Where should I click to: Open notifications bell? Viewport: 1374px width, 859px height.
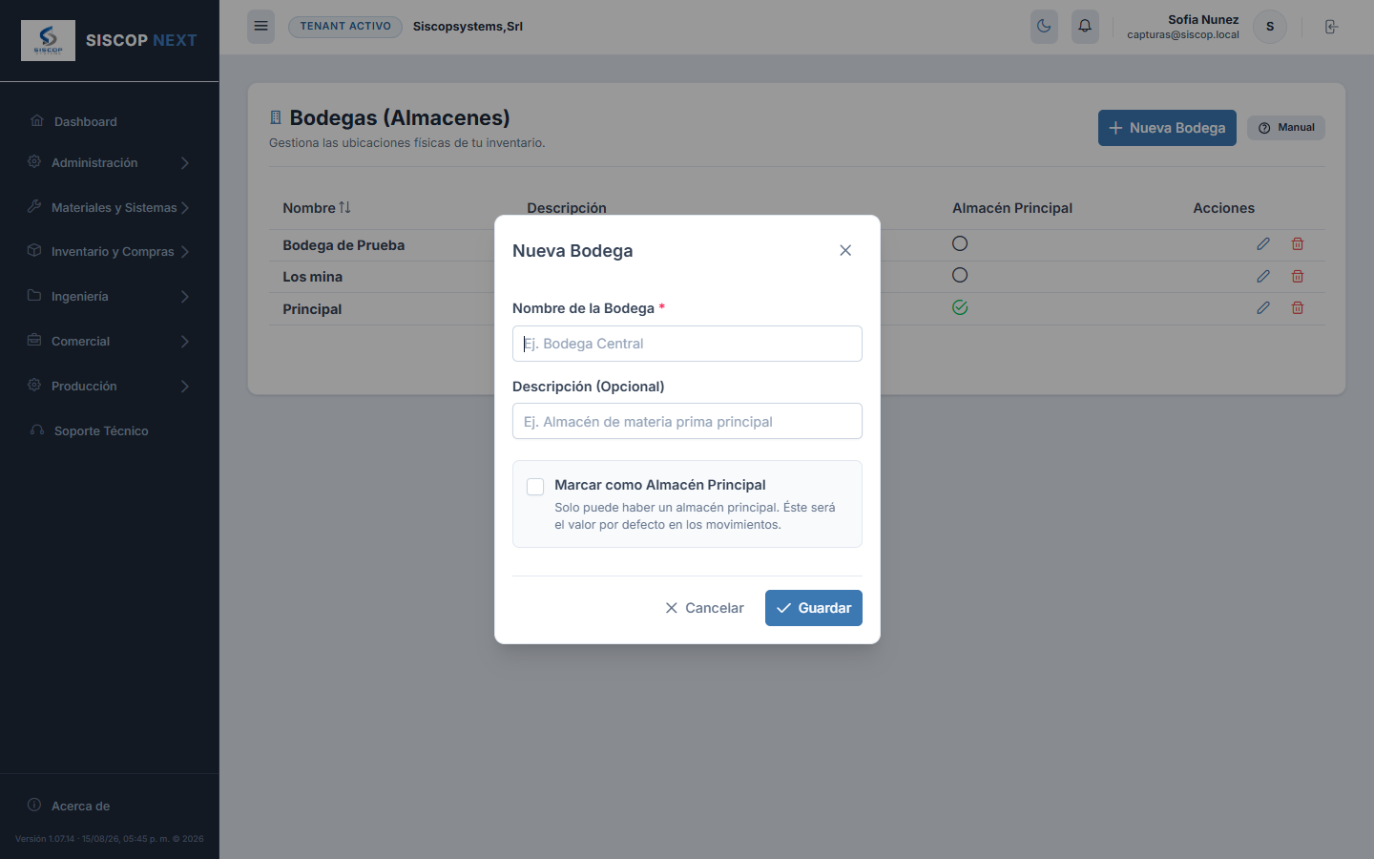tap(1085, 26)
